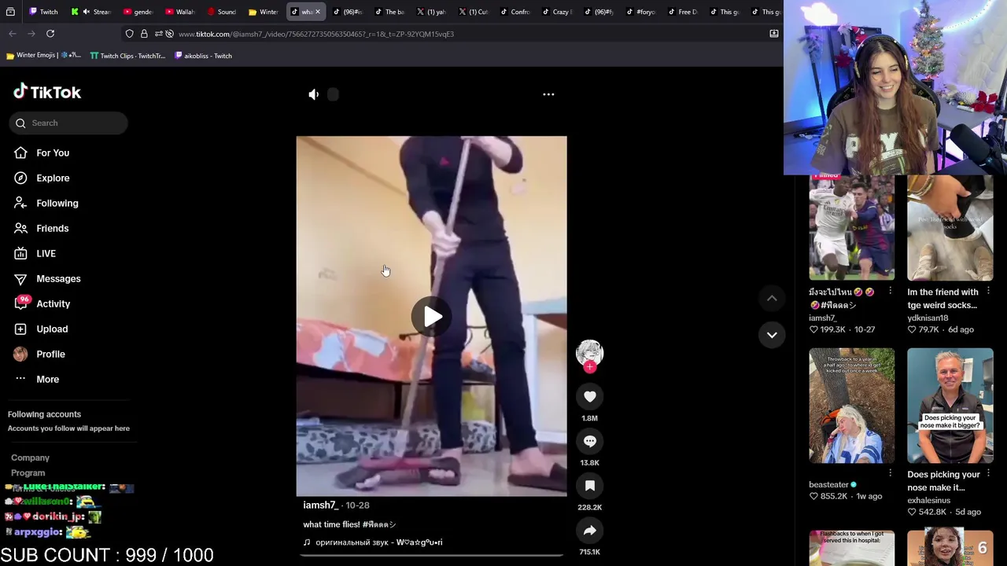Screen dimensions: 1007x566
Task: Open options for the beasteater video
Action: pos(890,473)
